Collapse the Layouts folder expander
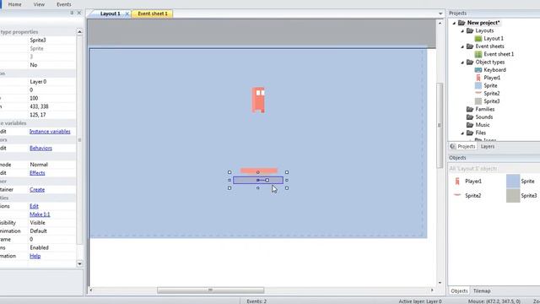Viewport: 540px width, 304px height. click(462, 31)
